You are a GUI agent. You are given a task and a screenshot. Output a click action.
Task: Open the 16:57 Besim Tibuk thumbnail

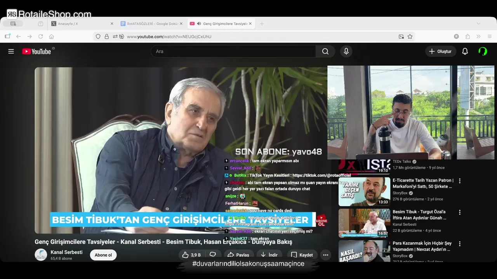point(364,223)
